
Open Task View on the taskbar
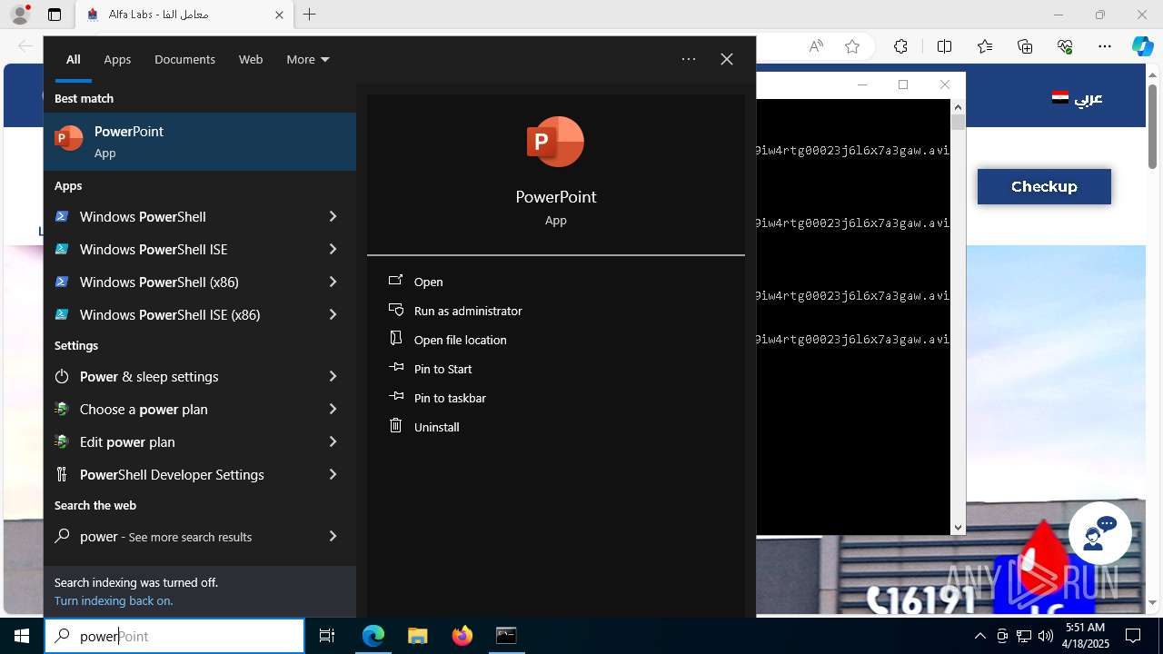(x=327, y=636)
